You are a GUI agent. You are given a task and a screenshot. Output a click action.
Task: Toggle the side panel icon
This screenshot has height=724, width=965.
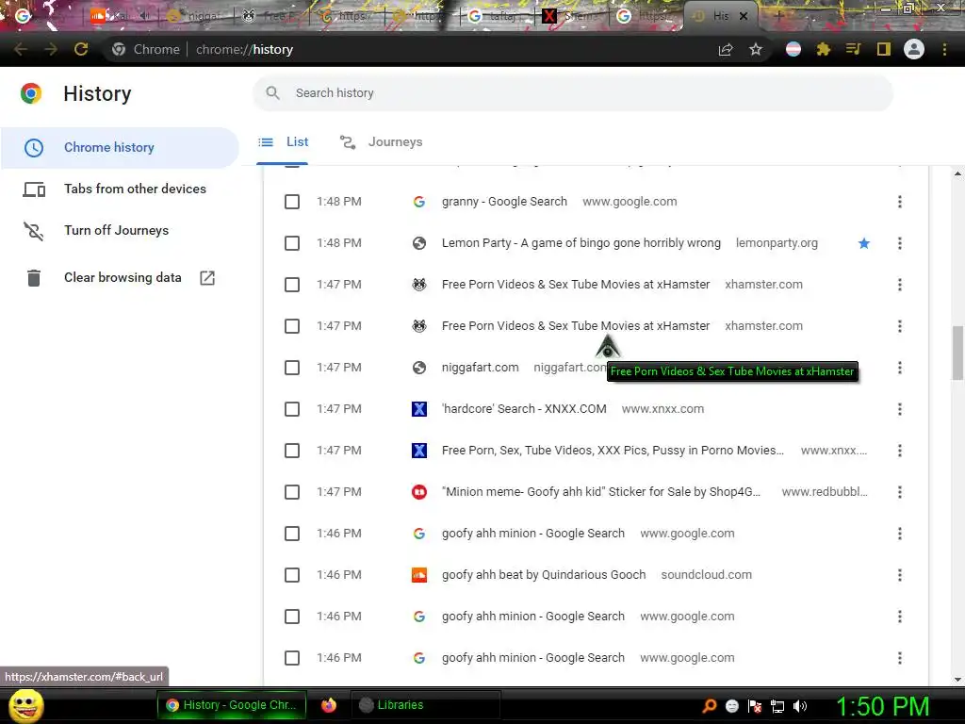884,49
